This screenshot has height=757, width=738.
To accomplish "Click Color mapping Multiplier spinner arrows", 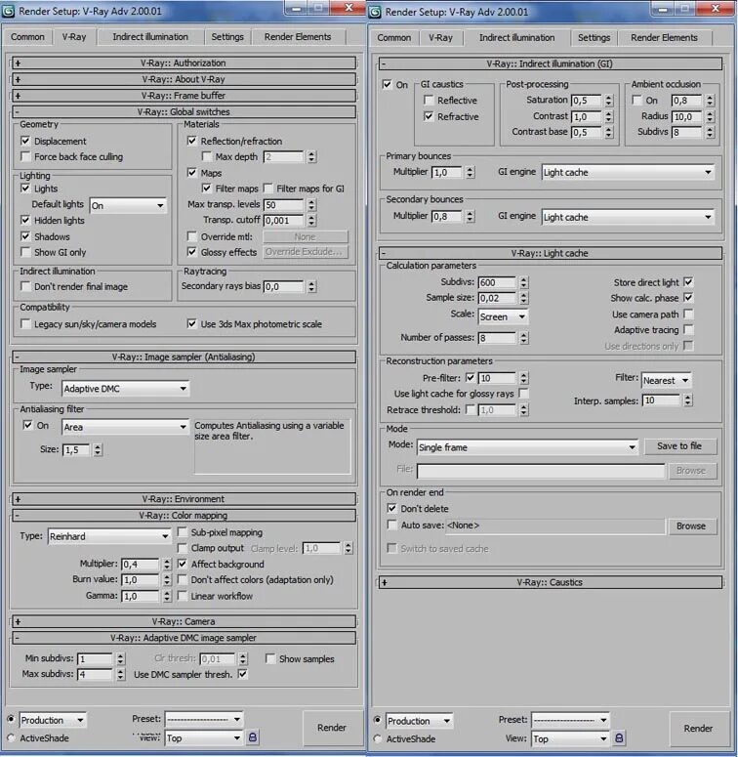I will (167, 564).
